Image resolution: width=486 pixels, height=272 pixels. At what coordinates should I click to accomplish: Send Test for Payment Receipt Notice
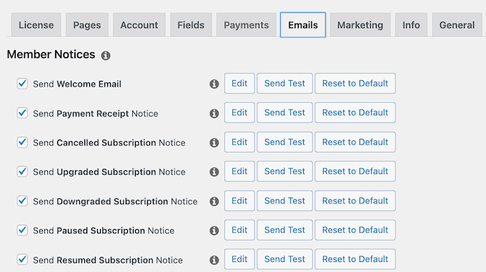[x=284, y=112]
